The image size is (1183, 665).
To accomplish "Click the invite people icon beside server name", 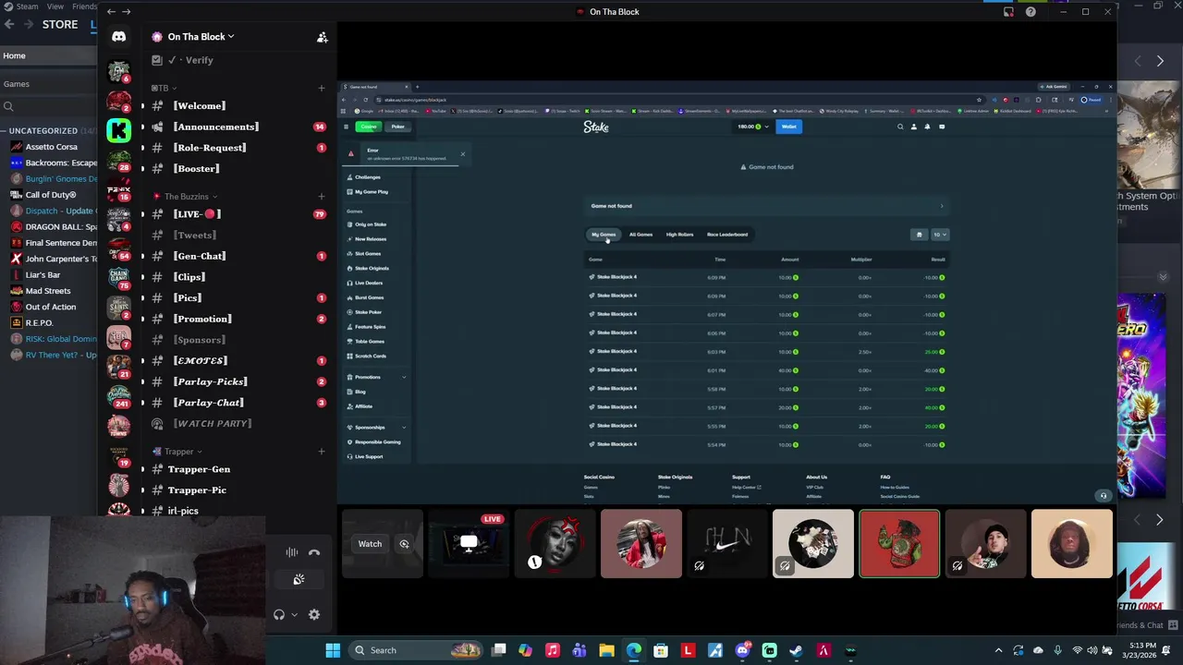I will point(322,37).
